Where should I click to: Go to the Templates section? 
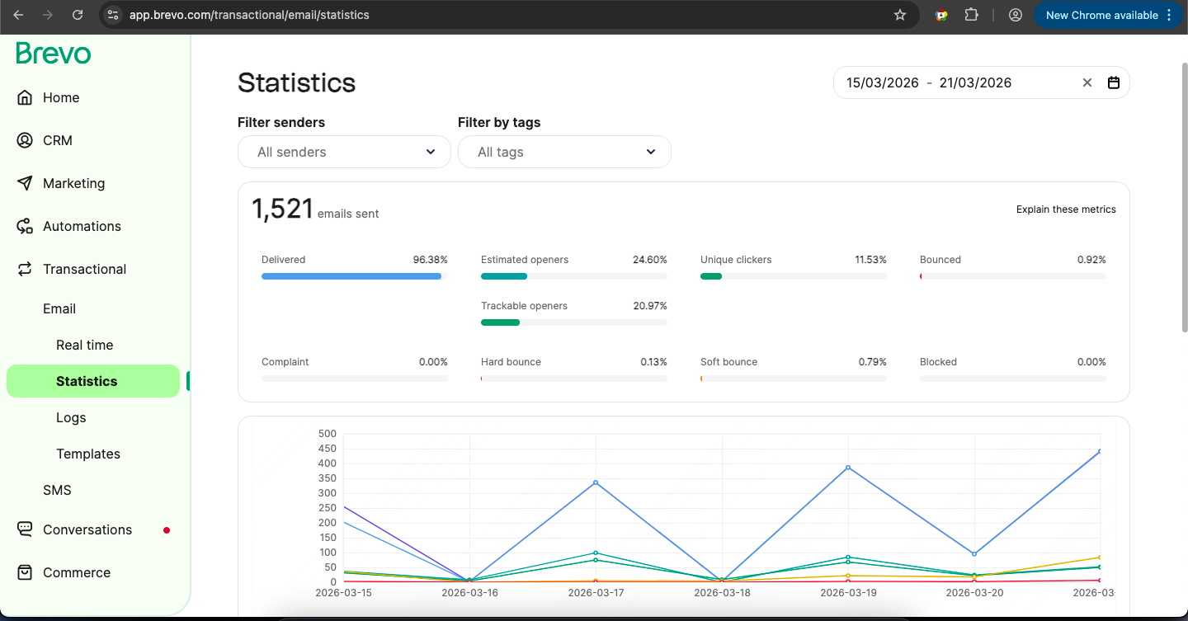(x=87, y=454)
